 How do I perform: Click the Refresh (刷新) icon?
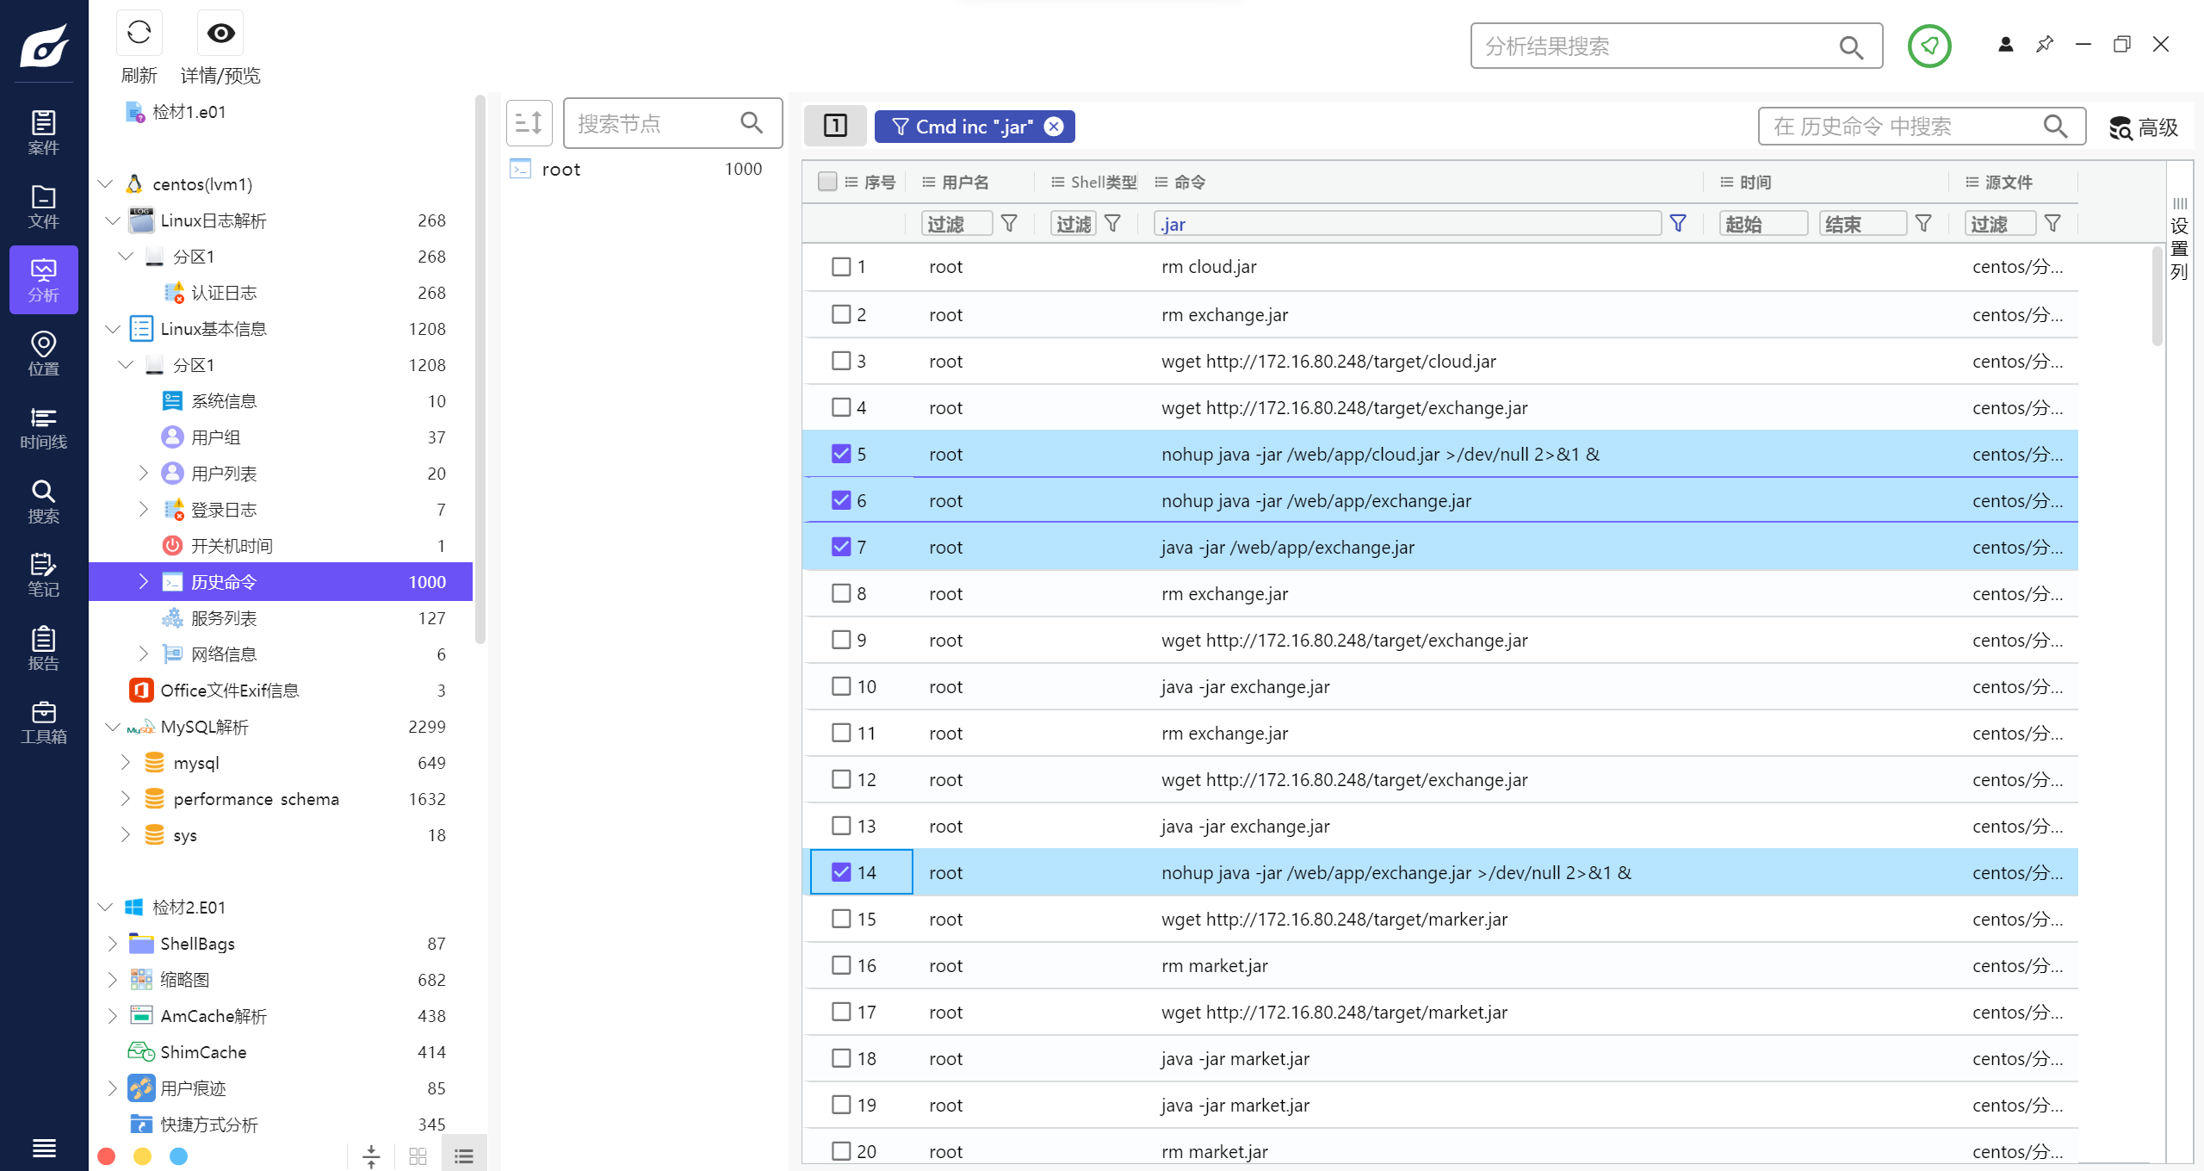coord(139,34)
